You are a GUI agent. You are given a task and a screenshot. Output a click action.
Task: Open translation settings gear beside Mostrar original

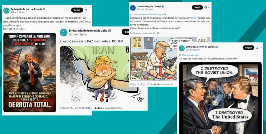click(x=165, y=14)
